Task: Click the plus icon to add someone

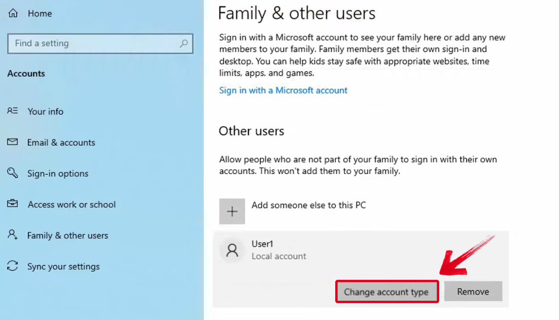Action: coord(232,211)
